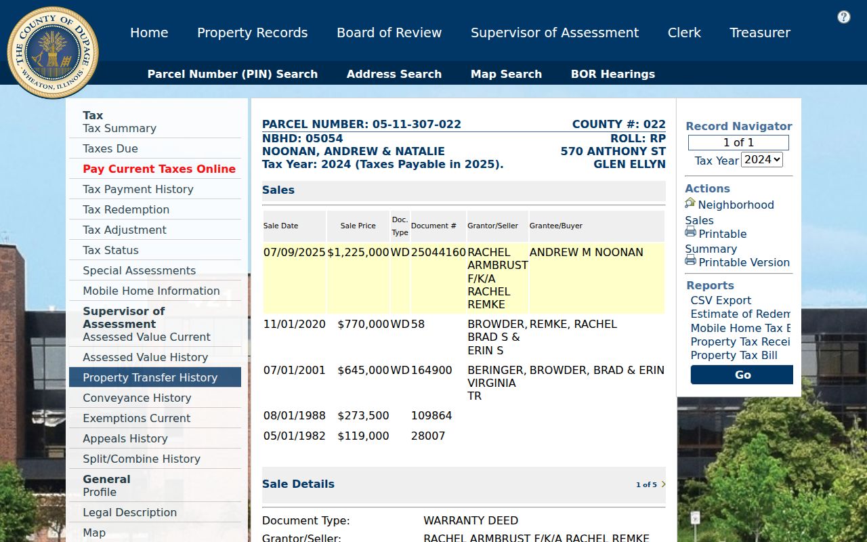The height and width of the screenshot is (542, 867).
Task: Open Taxes Due page
Action: (110, 148)
